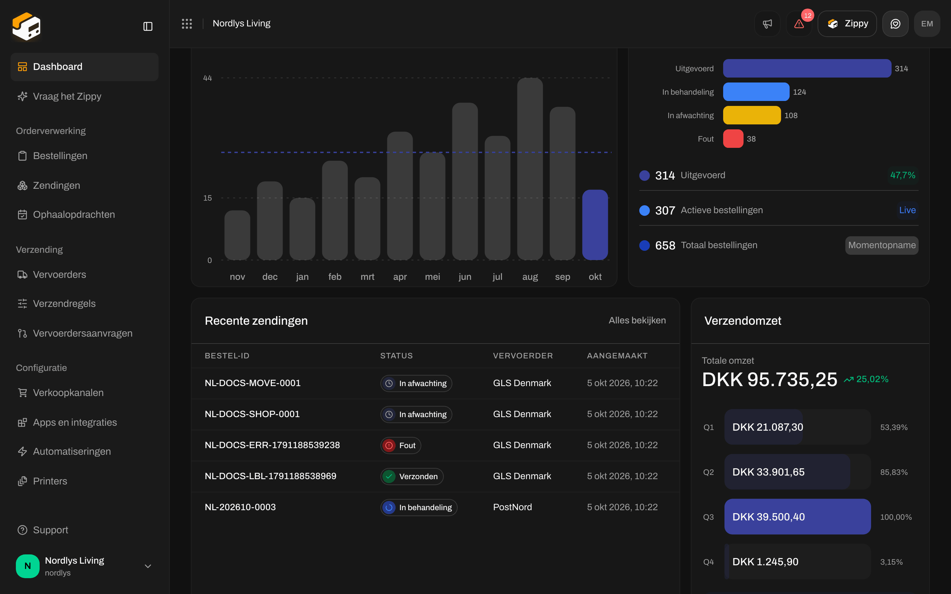Open the apps grid icon in header
The height and width of the screenshot is (594, 951).
tap(187, 23)
